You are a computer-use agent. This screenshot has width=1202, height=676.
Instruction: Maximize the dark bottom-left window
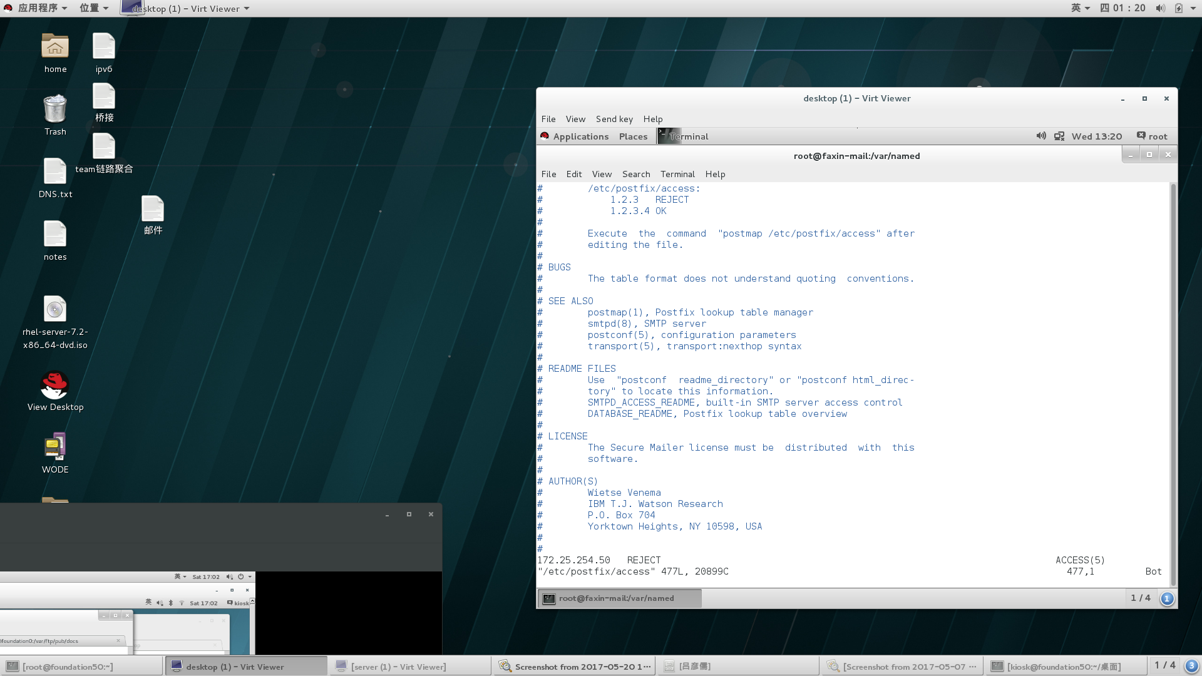click(x=409, y=515)
